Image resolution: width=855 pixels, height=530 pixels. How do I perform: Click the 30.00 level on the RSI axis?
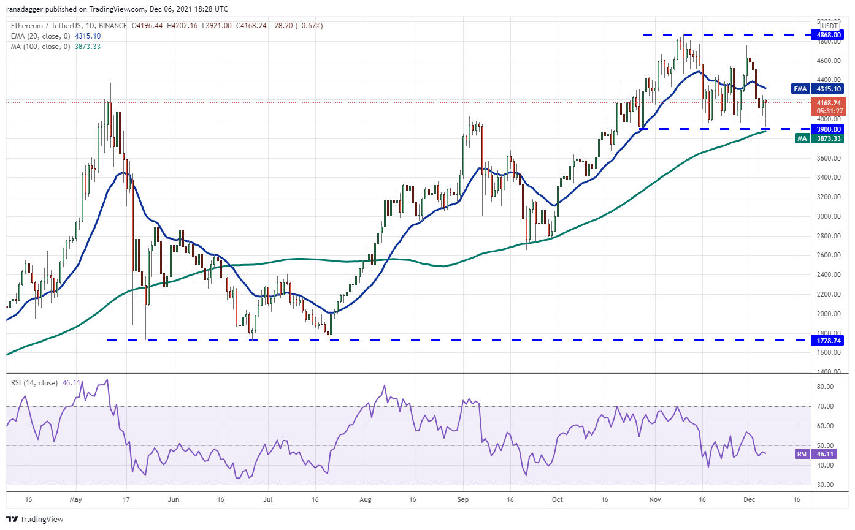pos(825,485)
